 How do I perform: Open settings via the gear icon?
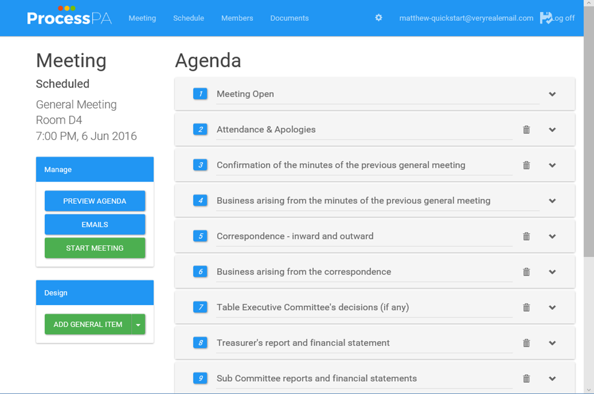[x=378, y=18]
